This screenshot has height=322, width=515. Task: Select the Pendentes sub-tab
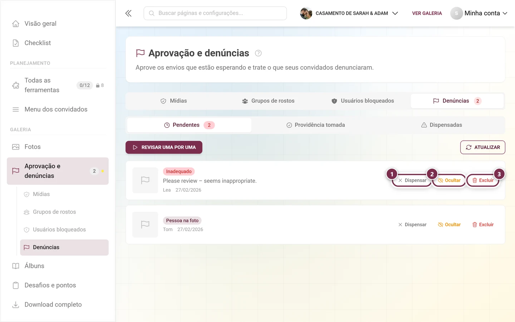point(189,125)
